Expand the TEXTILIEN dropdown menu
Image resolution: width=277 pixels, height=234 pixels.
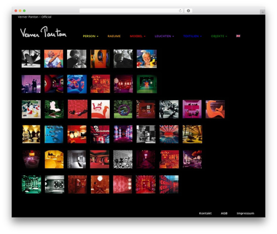click(x=192, y=36)
